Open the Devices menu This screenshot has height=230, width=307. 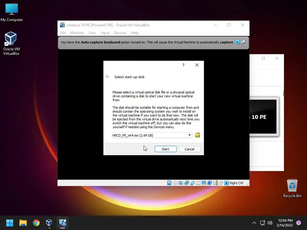pyautogui.click(x=120, y=33)
